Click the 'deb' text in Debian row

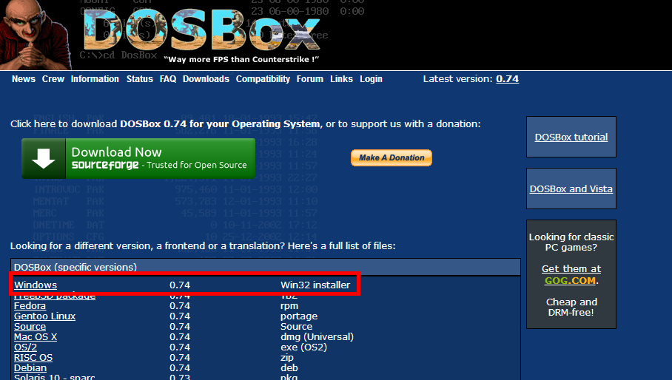click(x=289, y=367)
